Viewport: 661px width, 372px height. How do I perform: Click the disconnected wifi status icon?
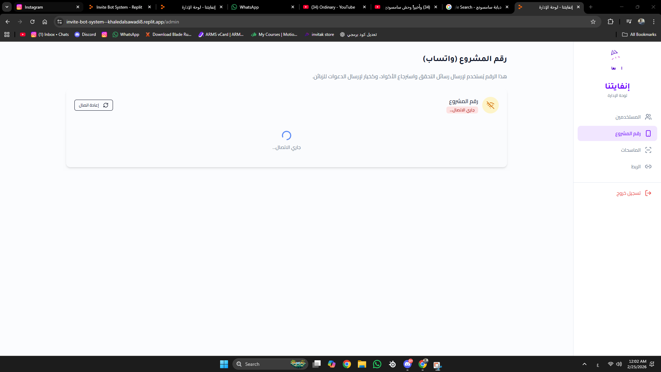pos(490,105)
